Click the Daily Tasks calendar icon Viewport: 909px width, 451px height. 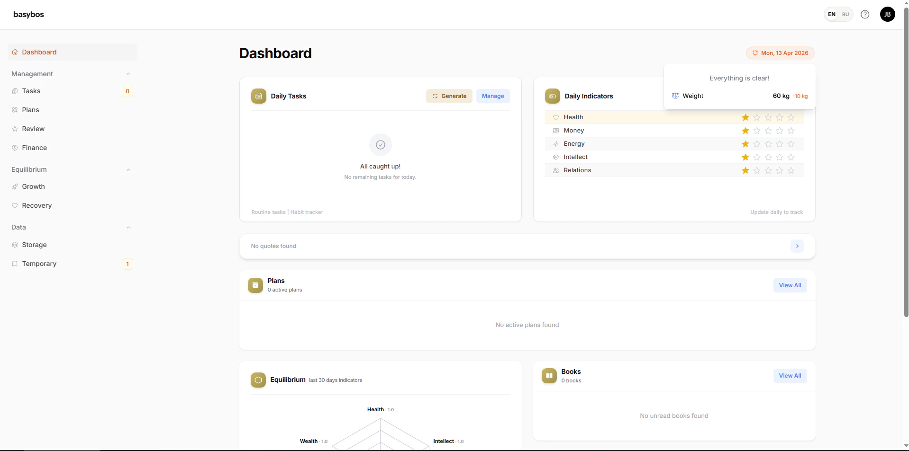tap(259, 96)
